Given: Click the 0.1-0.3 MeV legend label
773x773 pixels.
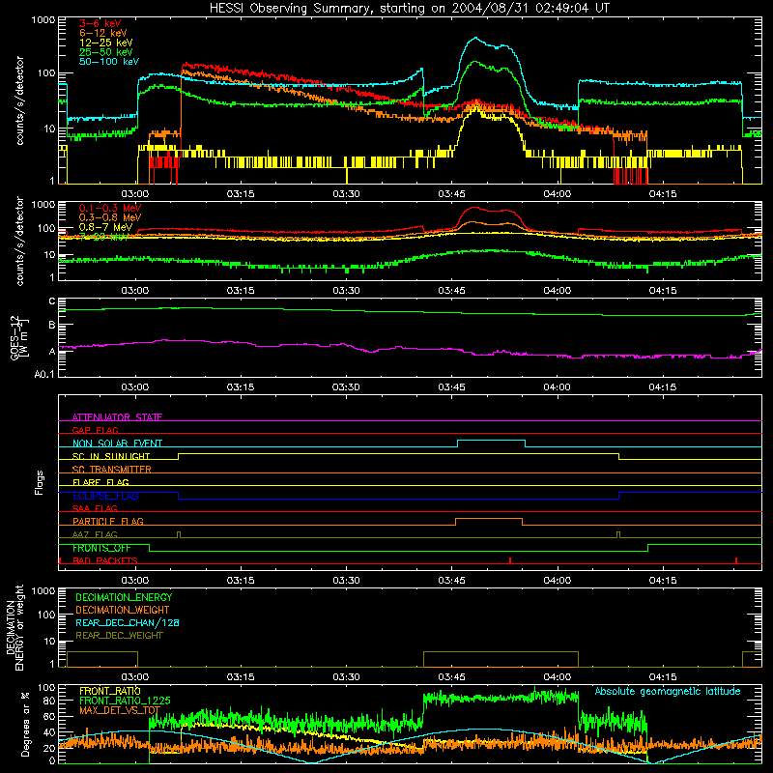Looking at the screenshot, I should tap(110, 209).
